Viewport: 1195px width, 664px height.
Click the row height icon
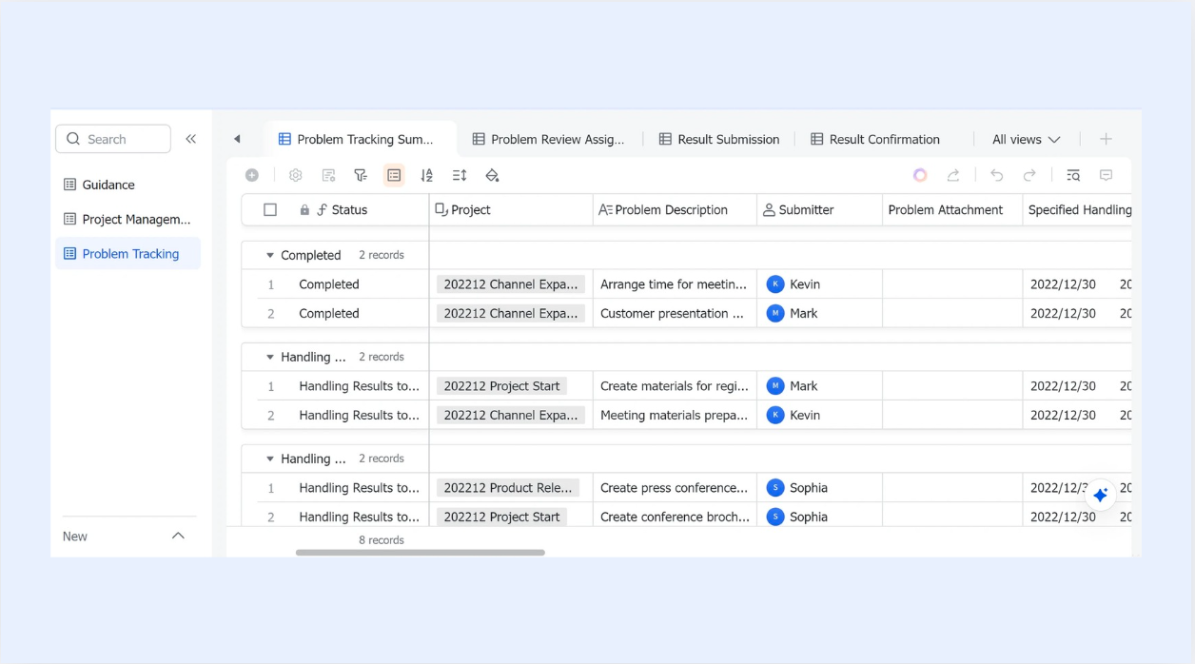coord(460,175)
